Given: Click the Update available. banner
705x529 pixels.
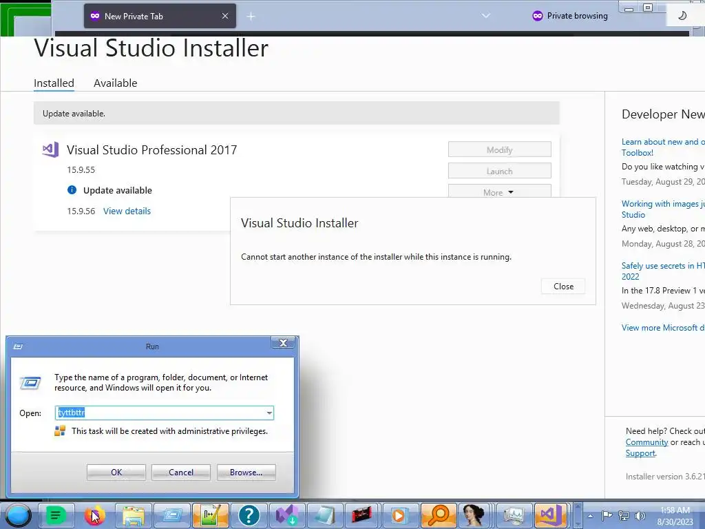Looking at the screenshot, I should (297, 114).
